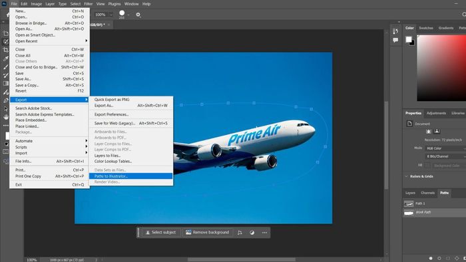The width and height of the screenshot is (466, 262).
Task: Click fill path with foreground color icon
Action: point(431,259)
